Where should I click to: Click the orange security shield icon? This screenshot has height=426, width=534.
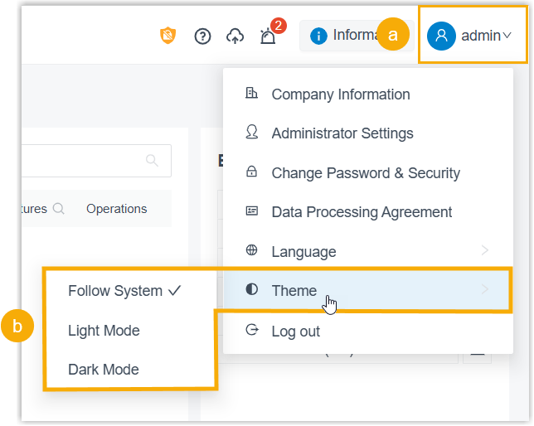click(x=168, y=36)
